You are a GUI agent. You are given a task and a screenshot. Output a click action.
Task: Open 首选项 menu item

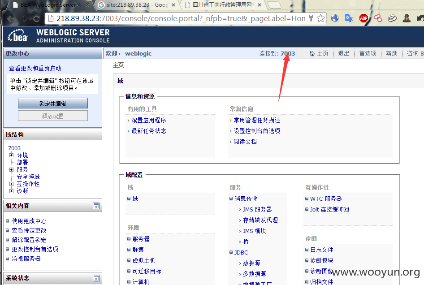click(x=368, y=53)
